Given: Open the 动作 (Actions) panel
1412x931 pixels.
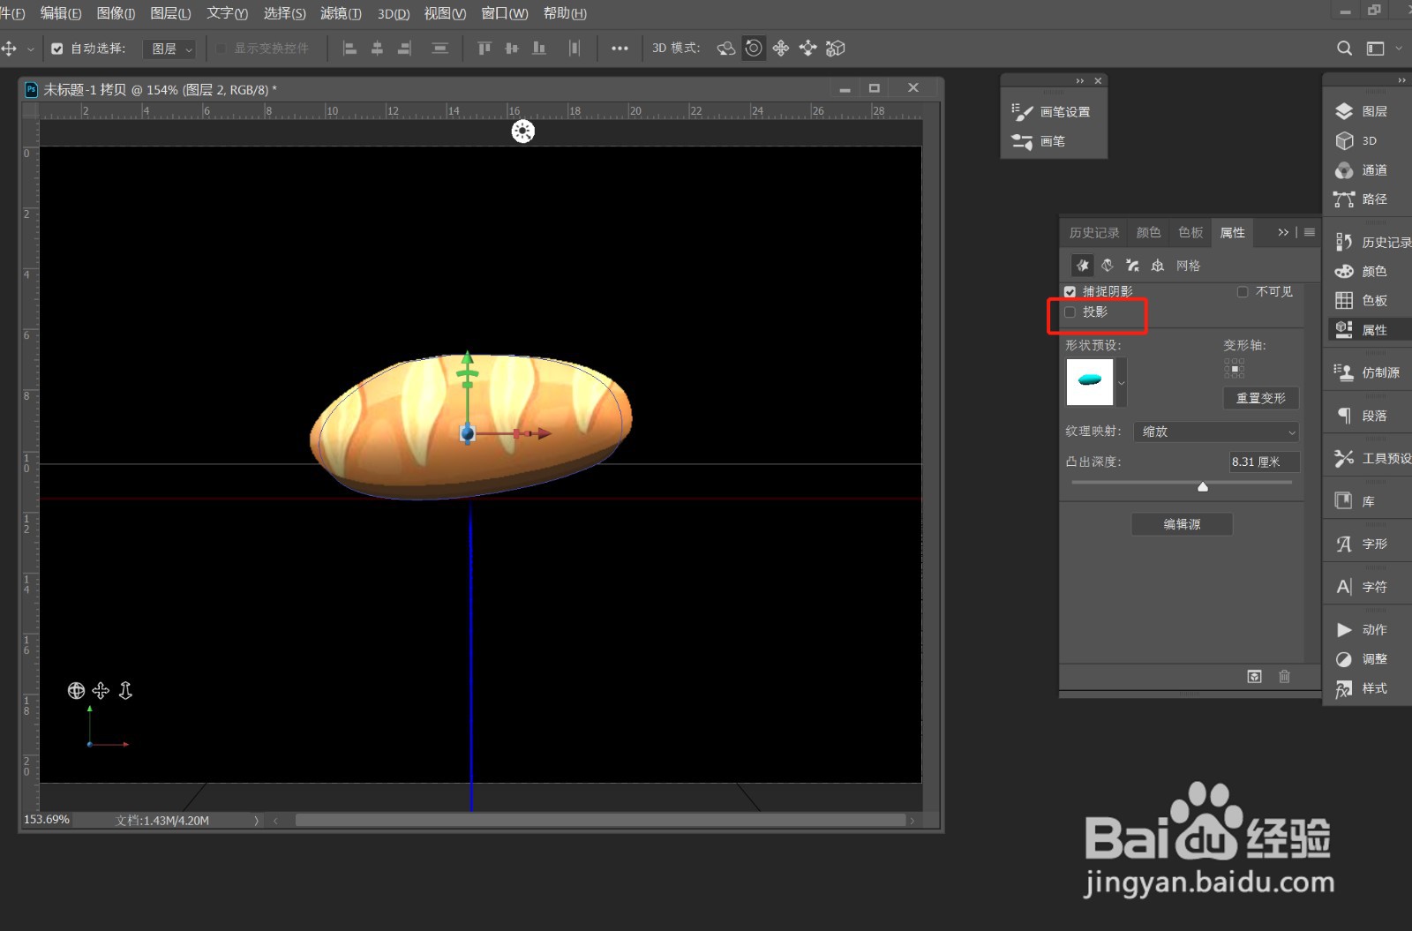Looking at the screenshot, I should click(1344, 629).
